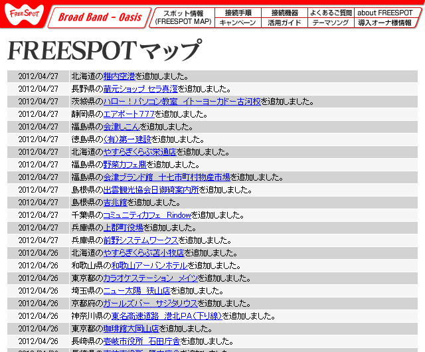425x352 pixels.
Task: Open カラオケステーション メイツ link
Action: point(151,278)
